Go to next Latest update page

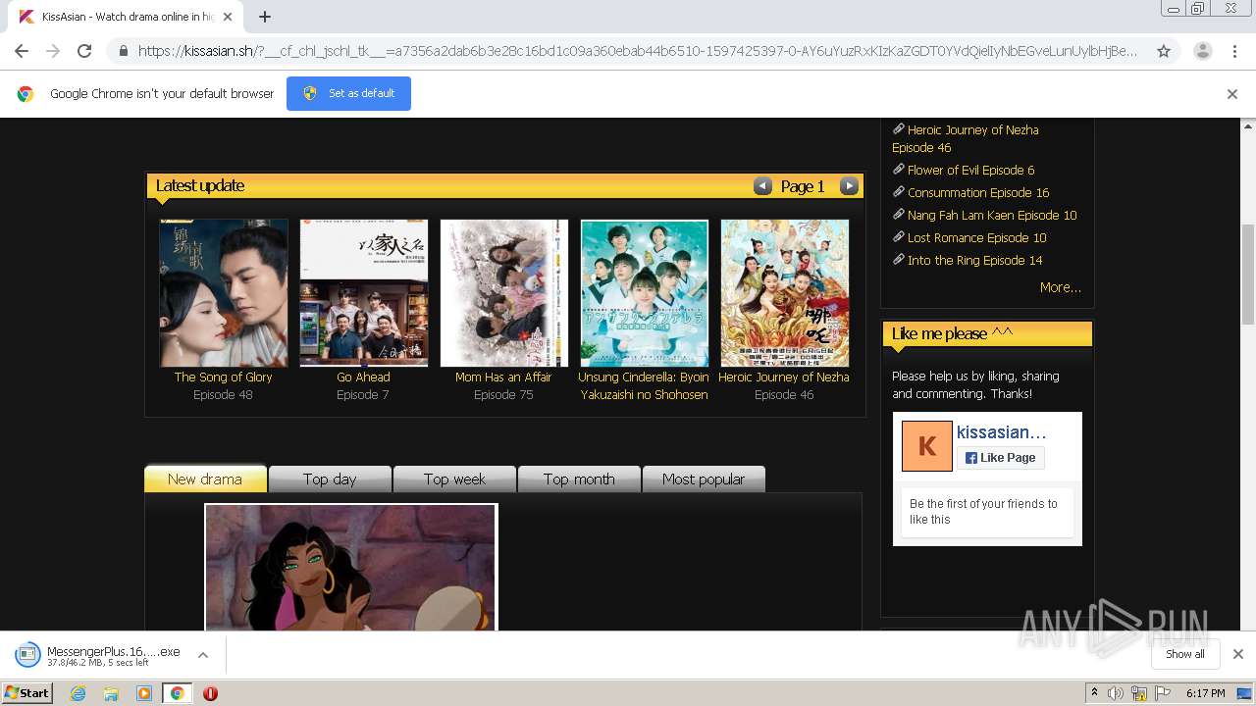point(850,185)
